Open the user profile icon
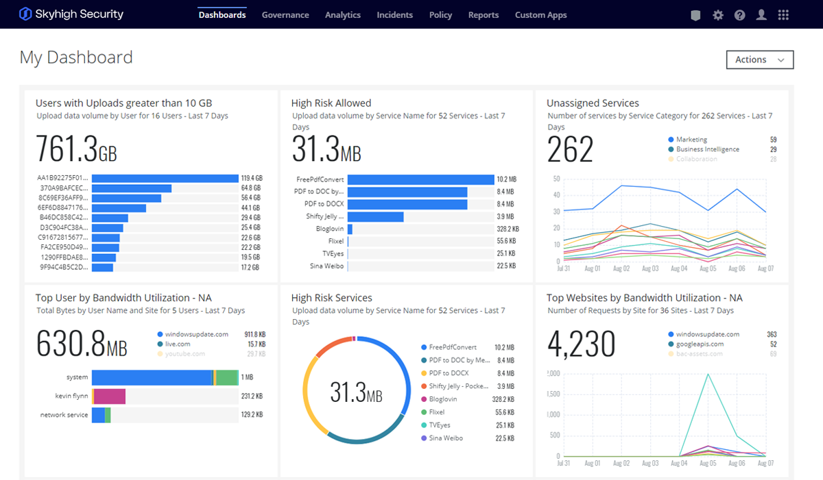Image resolution: width=823 pixels, height=480 pixels. (x=761, y=15)
